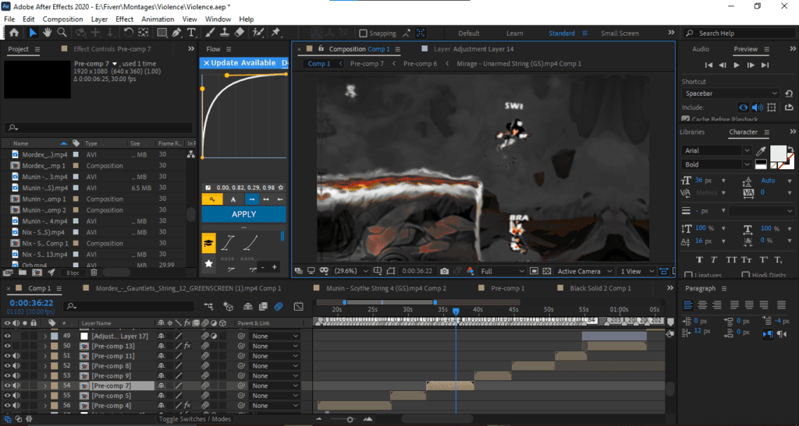
Task: Click the Graph Editor icon in timeline
Action: coord(299,307)
